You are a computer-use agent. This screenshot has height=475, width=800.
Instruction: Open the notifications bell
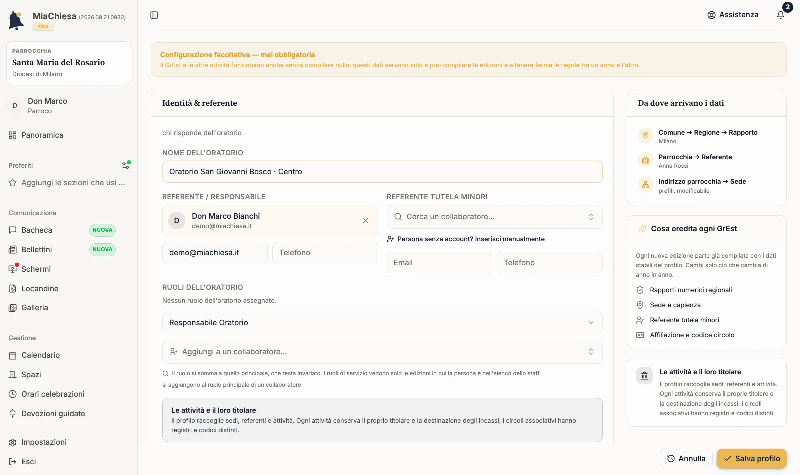click(781, 15)
